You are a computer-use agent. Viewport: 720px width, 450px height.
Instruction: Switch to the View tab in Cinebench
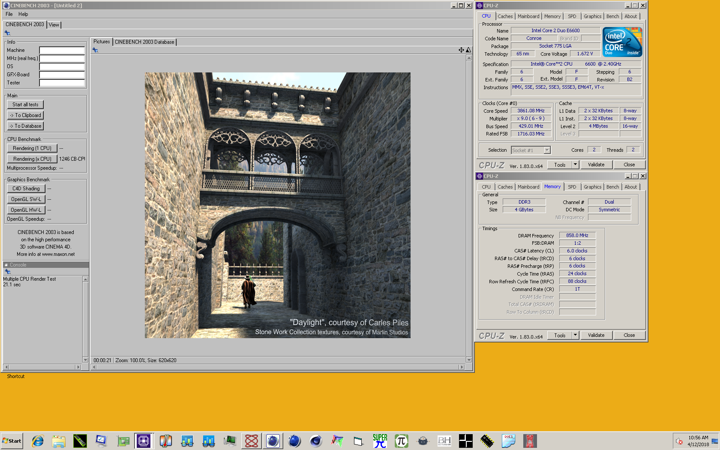[54, 25]
